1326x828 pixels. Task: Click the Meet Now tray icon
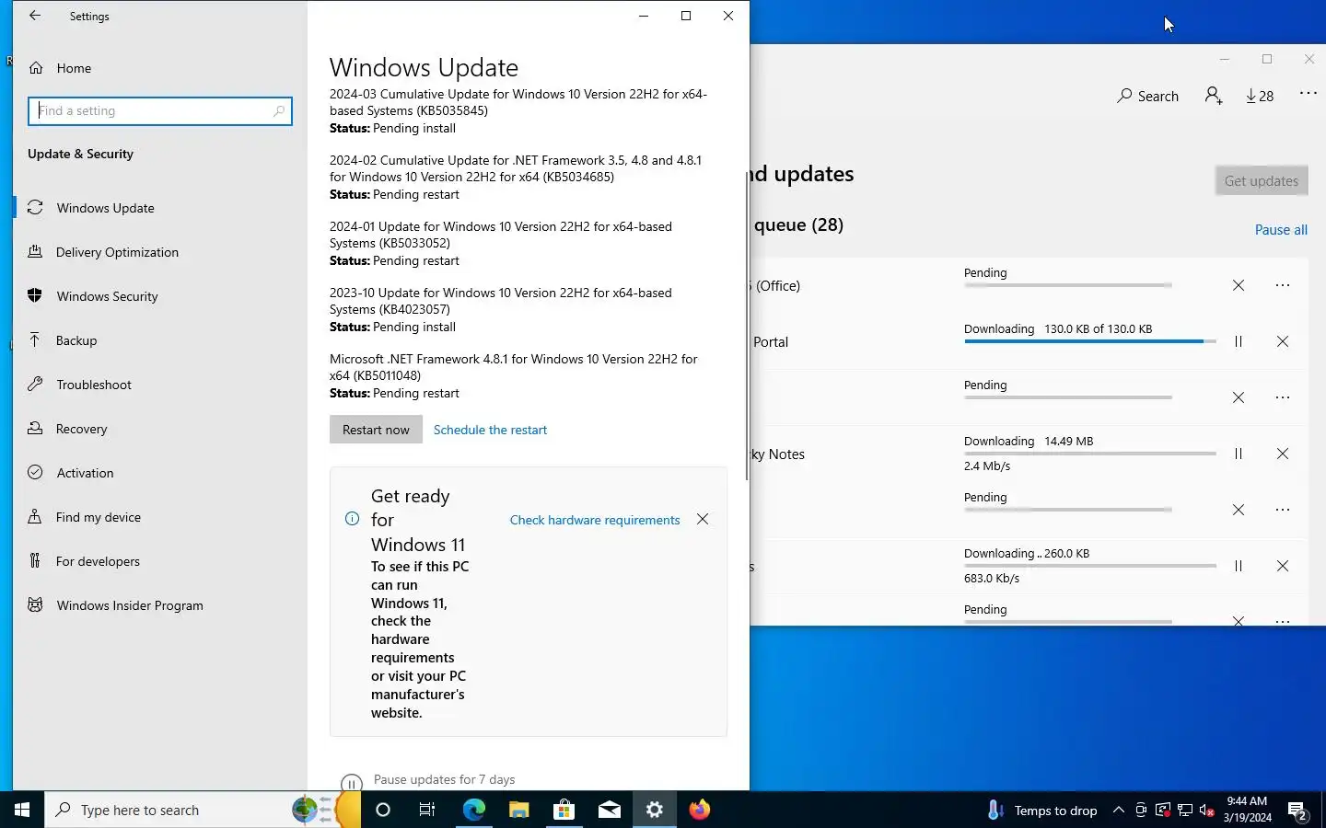click(x=1141, y=811)
